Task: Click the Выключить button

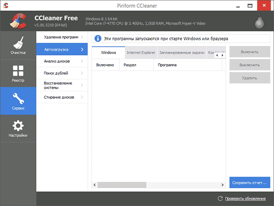Action: point(250,65)
